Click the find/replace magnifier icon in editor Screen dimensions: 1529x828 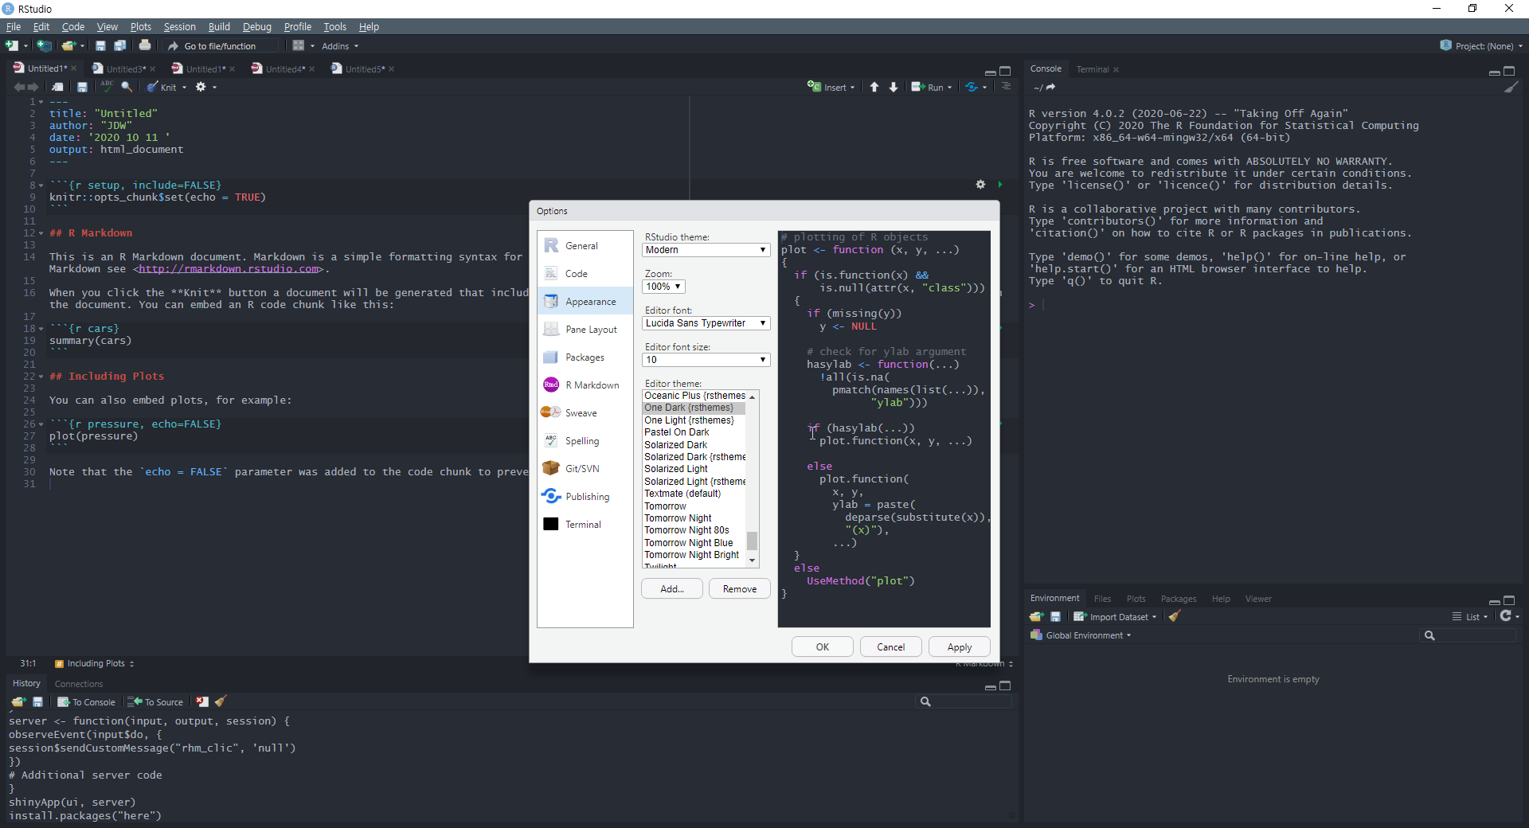pos(127,87)
